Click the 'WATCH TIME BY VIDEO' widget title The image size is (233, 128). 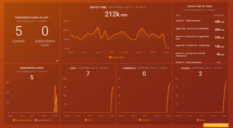pyautogui.click(x=200, y=6)
